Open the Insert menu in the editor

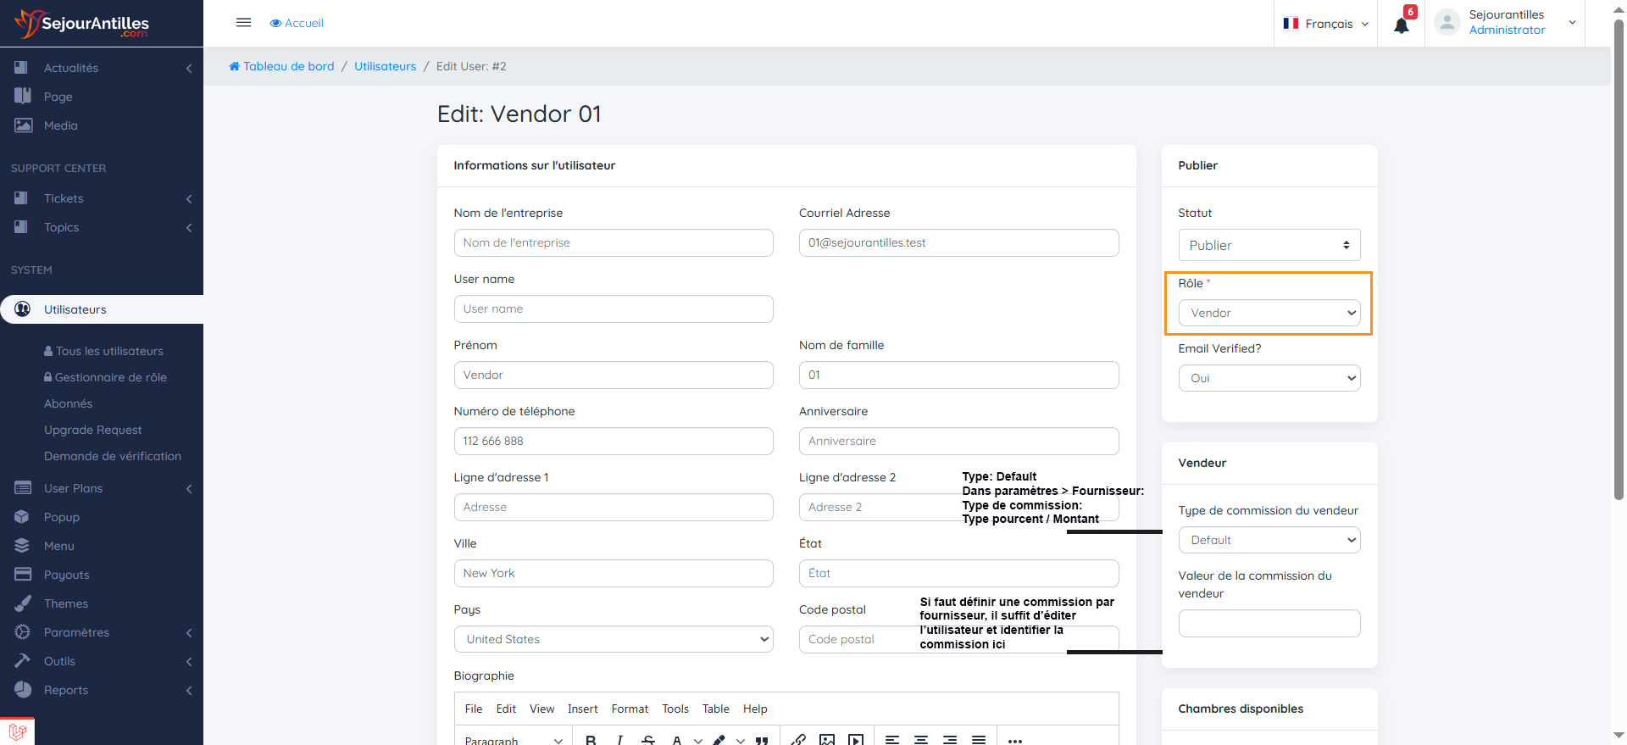pos(582,709)
